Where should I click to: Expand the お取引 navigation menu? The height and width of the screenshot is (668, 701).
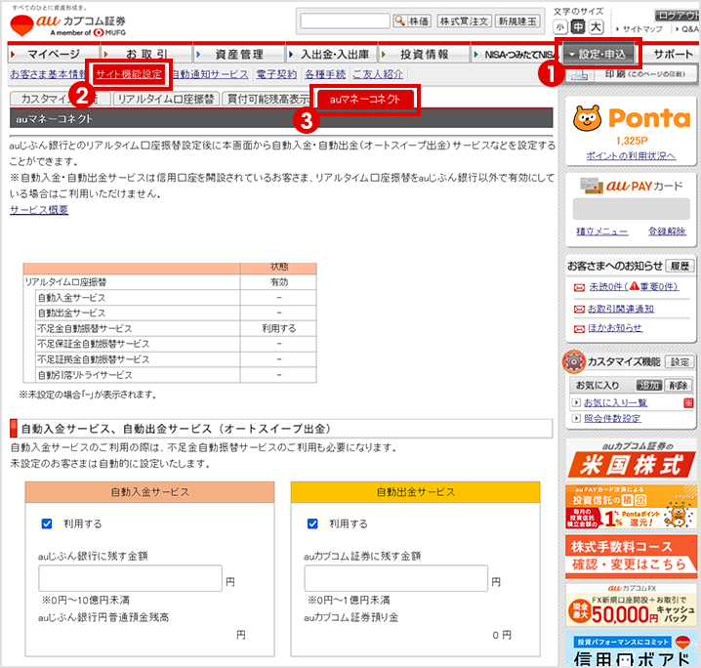pyautogui.click(x=145, y=54)
